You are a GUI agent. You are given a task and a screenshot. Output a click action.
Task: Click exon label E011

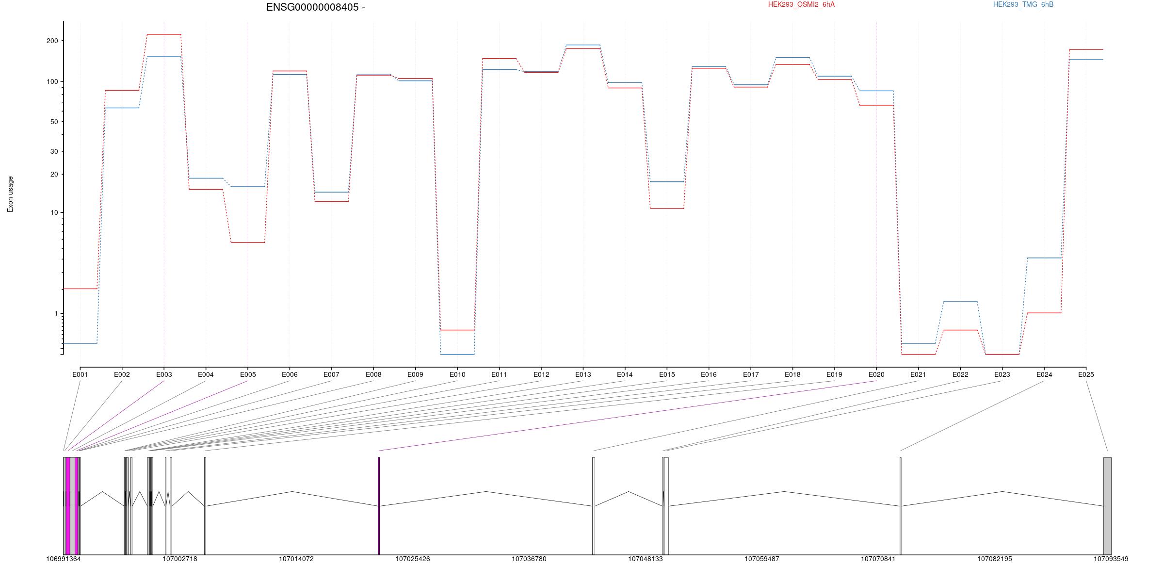point(499,374)
